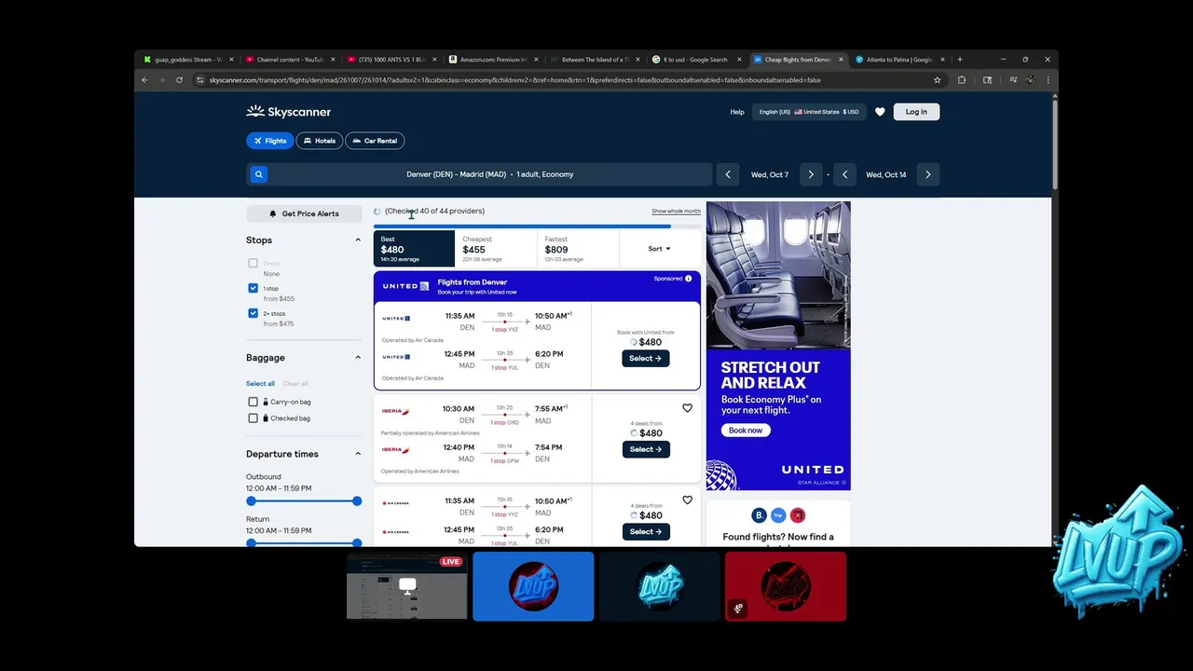Switch to Car Rental tab

pyautogui.click(x=375, y=141)
